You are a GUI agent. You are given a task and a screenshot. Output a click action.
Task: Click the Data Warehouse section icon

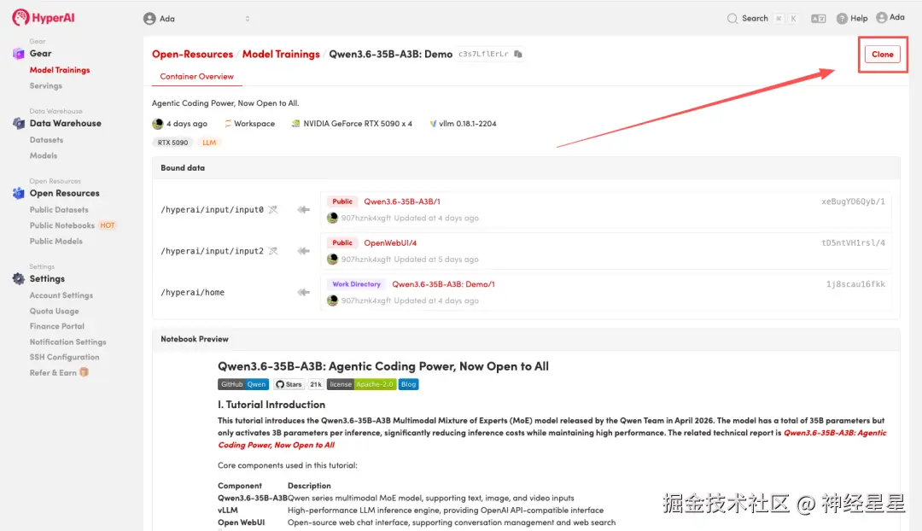coord(18,124)
